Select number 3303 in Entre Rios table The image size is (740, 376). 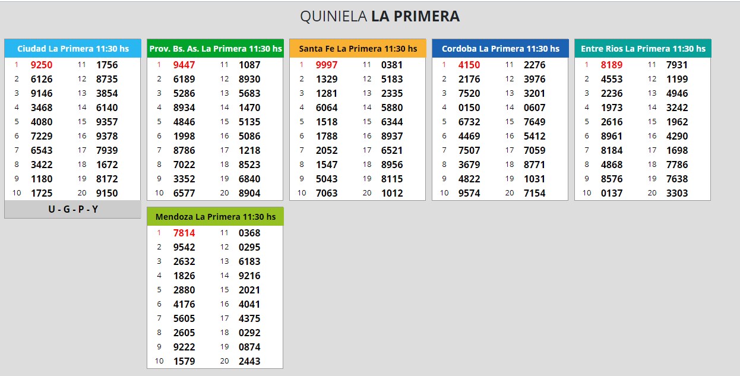coord(677,193)
